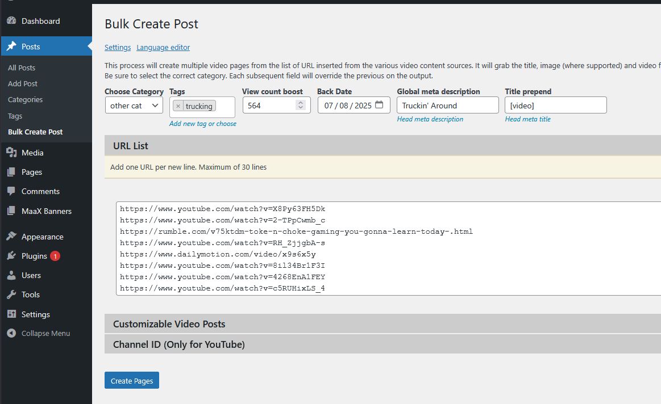Click the Tools wrench icon
The height and width of the screenshot is (404, 661).
point(11,294)
